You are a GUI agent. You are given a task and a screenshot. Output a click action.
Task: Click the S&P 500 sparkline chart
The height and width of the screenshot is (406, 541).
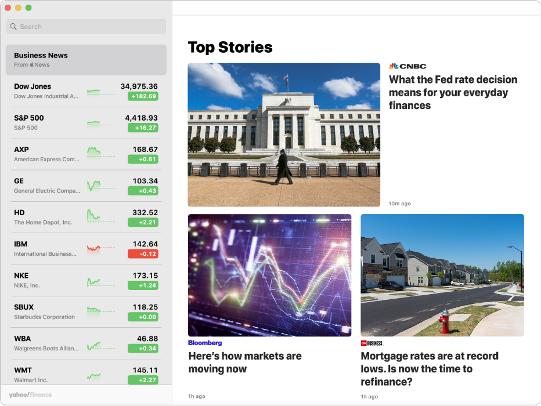click(100, 124)
